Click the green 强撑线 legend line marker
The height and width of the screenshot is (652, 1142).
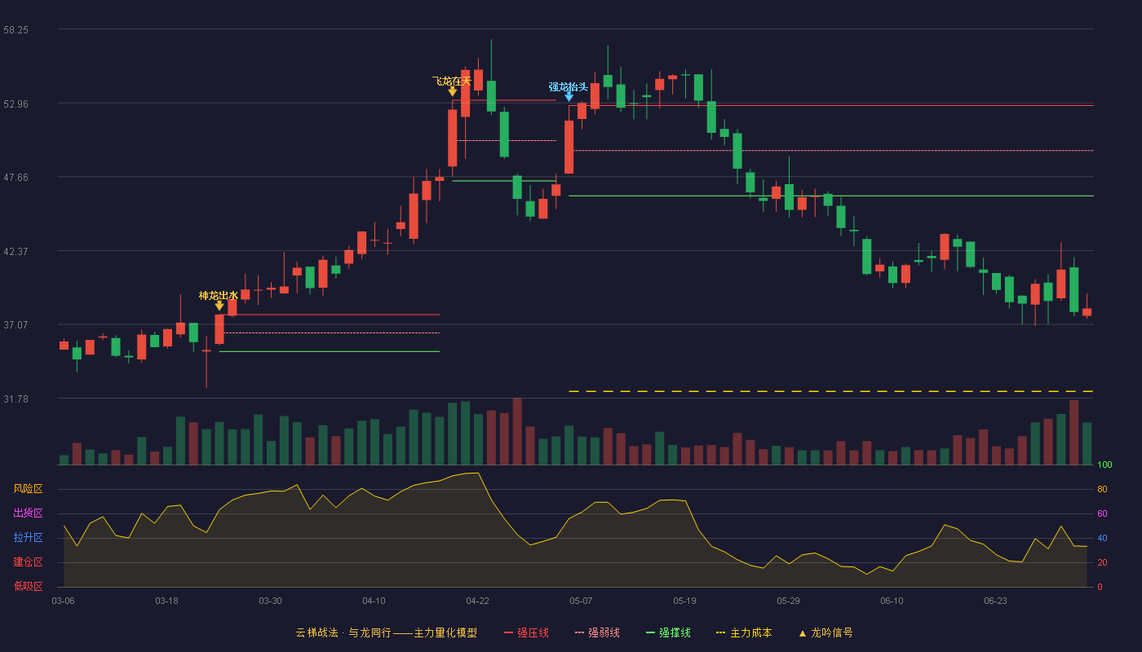[650, 632]
